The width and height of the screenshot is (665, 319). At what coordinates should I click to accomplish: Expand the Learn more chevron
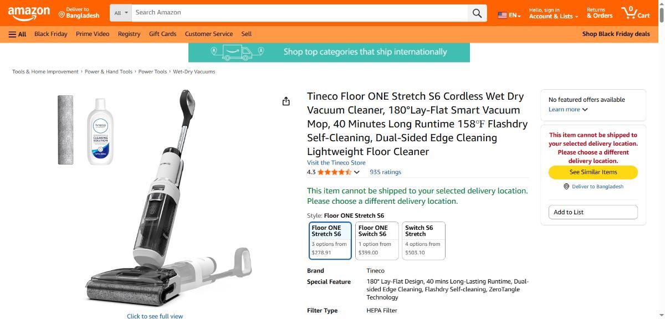click(x=585, y=110)
